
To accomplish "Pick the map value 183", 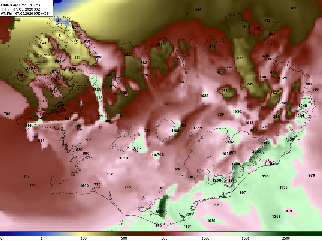I will (x=274, y=93).
